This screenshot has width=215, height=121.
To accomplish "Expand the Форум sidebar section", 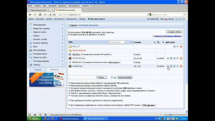I will point(62,36).
